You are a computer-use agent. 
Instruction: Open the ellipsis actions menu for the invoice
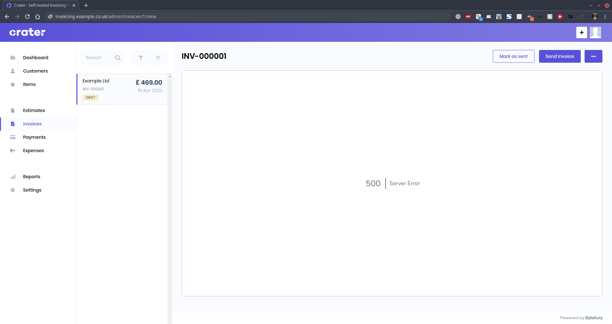pos(594,56)
